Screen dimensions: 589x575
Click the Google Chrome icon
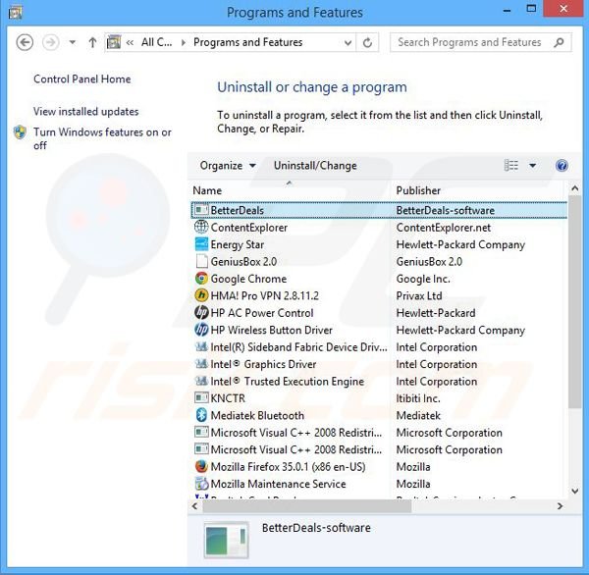(x=201, y=279)
